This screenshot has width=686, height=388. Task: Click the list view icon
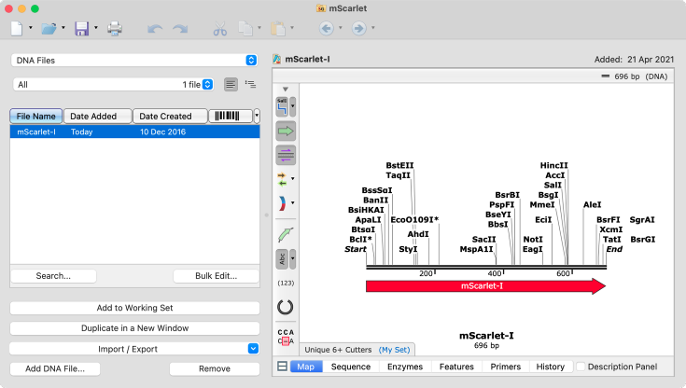coord(231,84)
